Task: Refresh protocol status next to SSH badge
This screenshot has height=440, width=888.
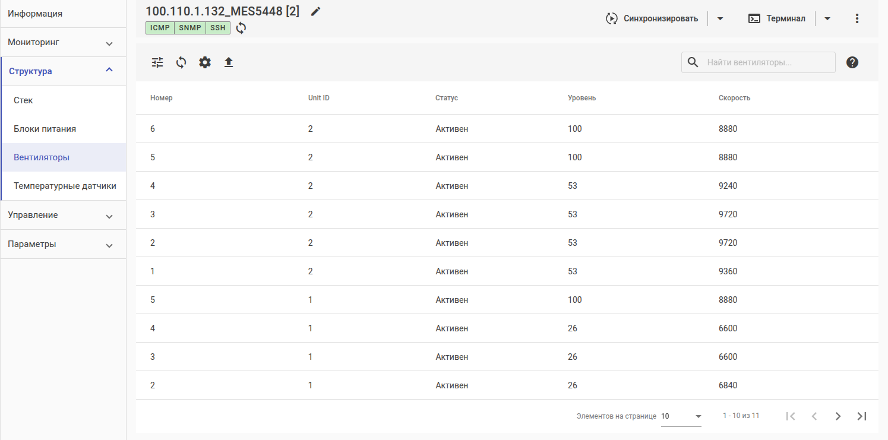Action: click(x=241, y=28)
